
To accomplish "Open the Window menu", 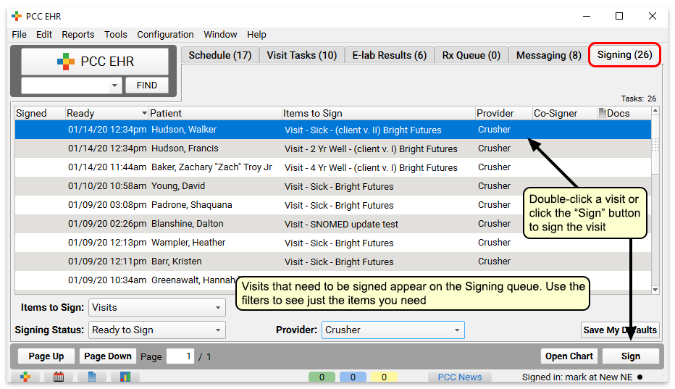I will (x=220, y=35).
